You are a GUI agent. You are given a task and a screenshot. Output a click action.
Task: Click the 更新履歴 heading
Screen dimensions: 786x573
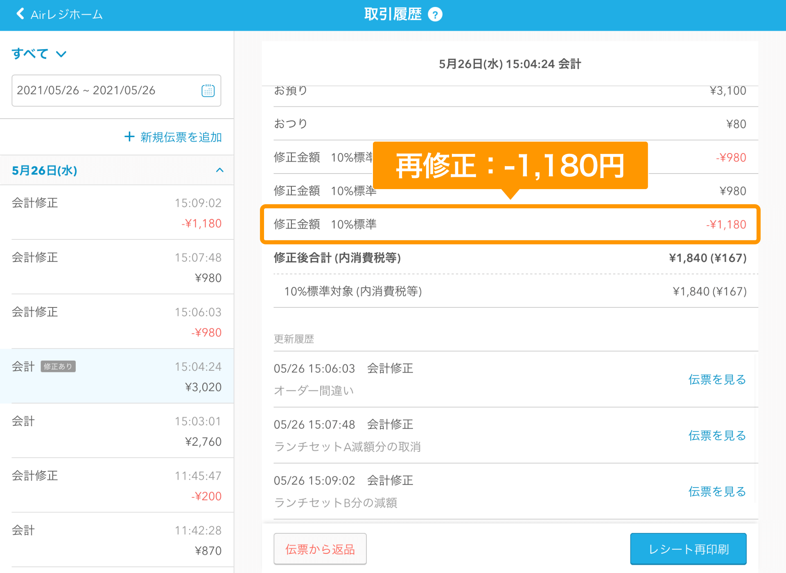coord(294,339)
